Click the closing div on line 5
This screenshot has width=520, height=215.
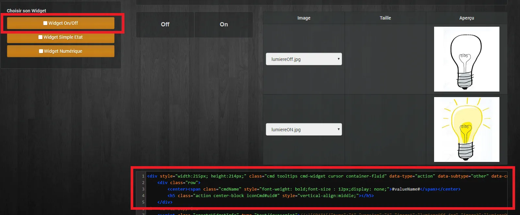(x=165, y=202)
